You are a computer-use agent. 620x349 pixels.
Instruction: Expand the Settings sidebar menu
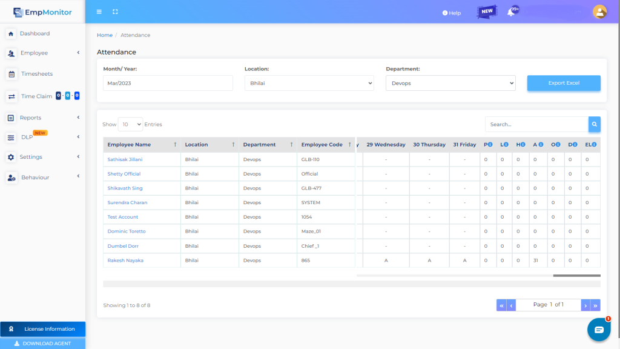[x=43, y=157]
